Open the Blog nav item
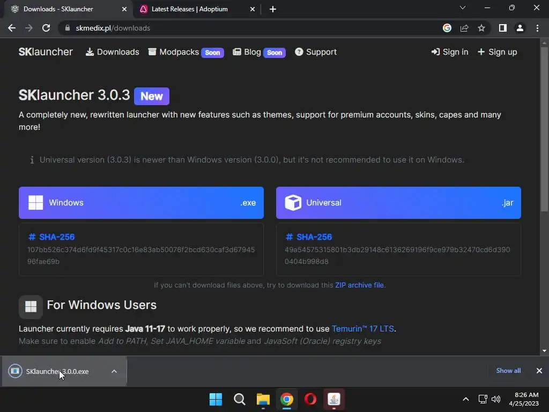 click(x=259, y=52)
